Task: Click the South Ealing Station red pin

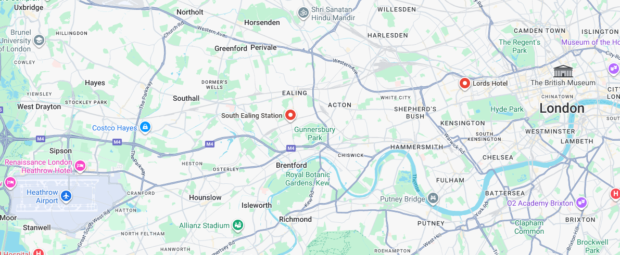Action: [290, 115]
